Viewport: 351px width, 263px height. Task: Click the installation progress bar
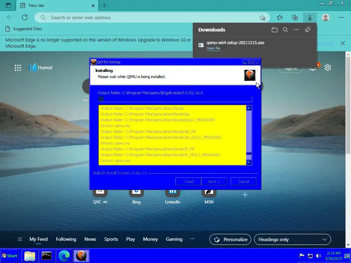click(x=175, y=99)
